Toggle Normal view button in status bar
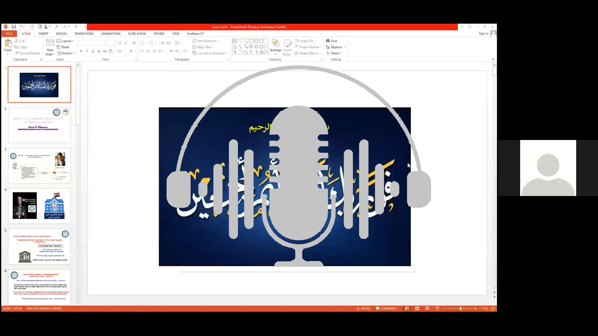Viewport: 598px width, 336px height. pos(407,308)
